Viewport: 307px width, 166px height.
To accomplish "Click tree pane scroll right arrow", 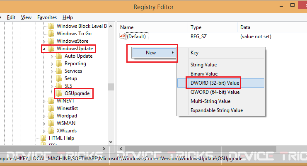I will (104, 149).
